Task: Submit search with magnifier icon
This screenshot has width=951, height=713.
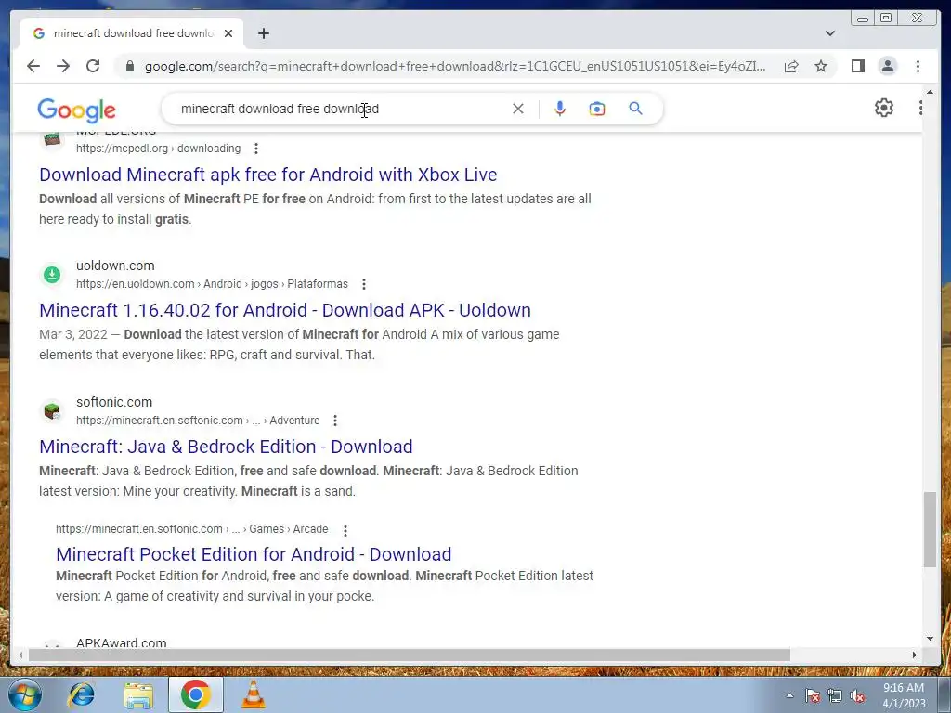Action: click(635, 109)
